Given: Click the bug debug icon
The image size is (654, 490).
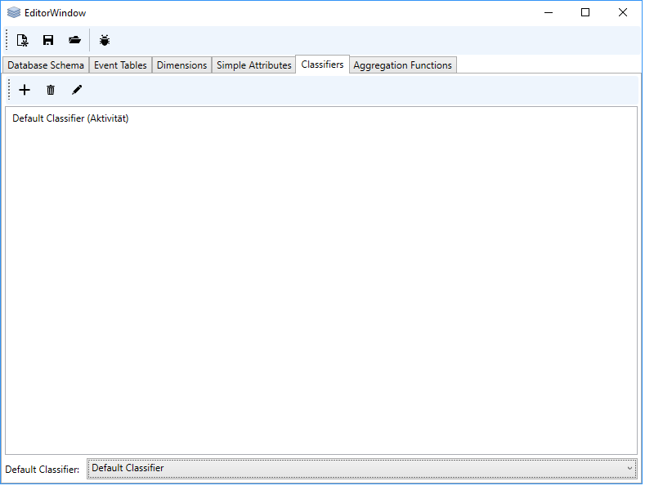Looking at the screenshot, I should tap(105, 40).
